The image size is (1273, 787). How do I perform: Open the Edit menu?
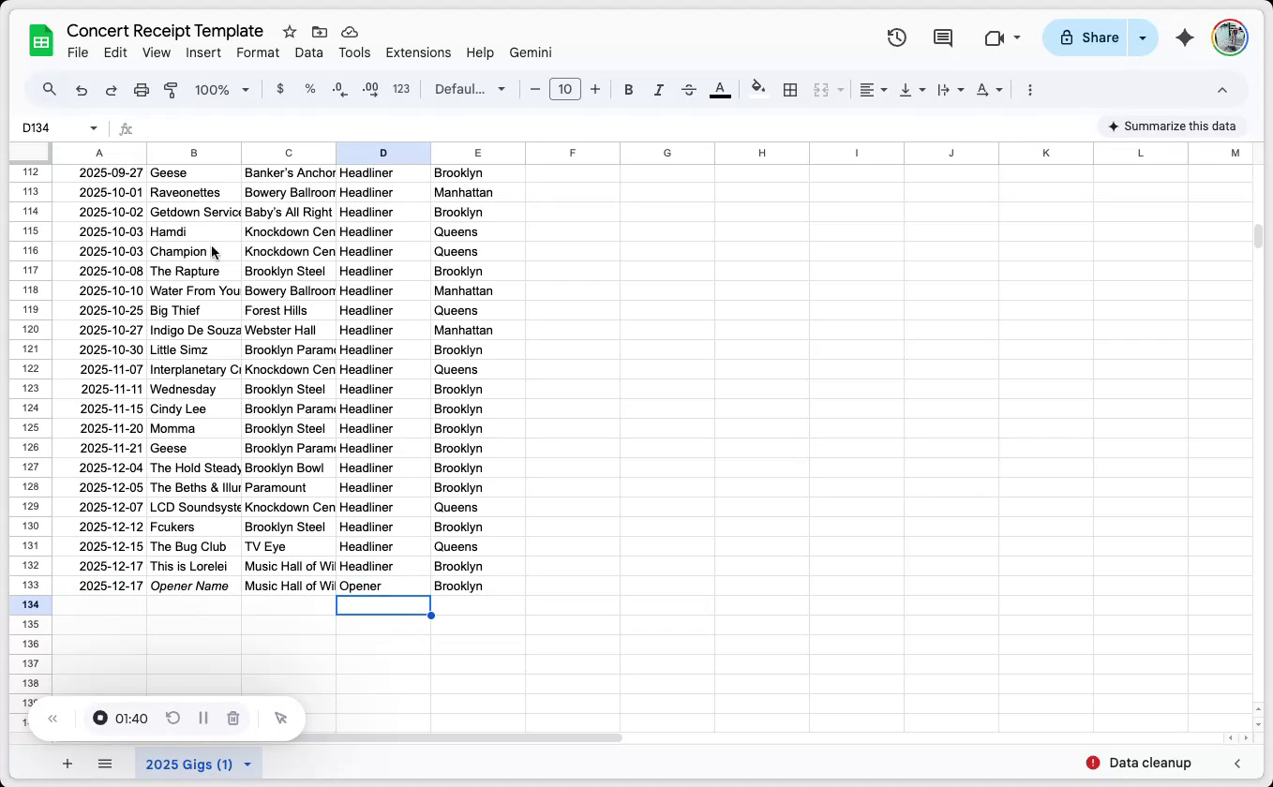(x=115, y=52)
